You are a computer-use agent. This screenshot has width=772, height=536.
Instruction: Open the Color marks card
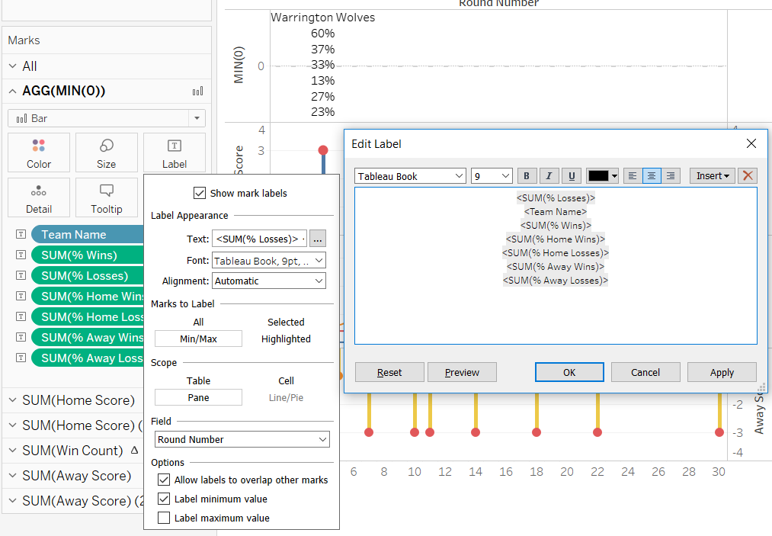click(39, 152)
